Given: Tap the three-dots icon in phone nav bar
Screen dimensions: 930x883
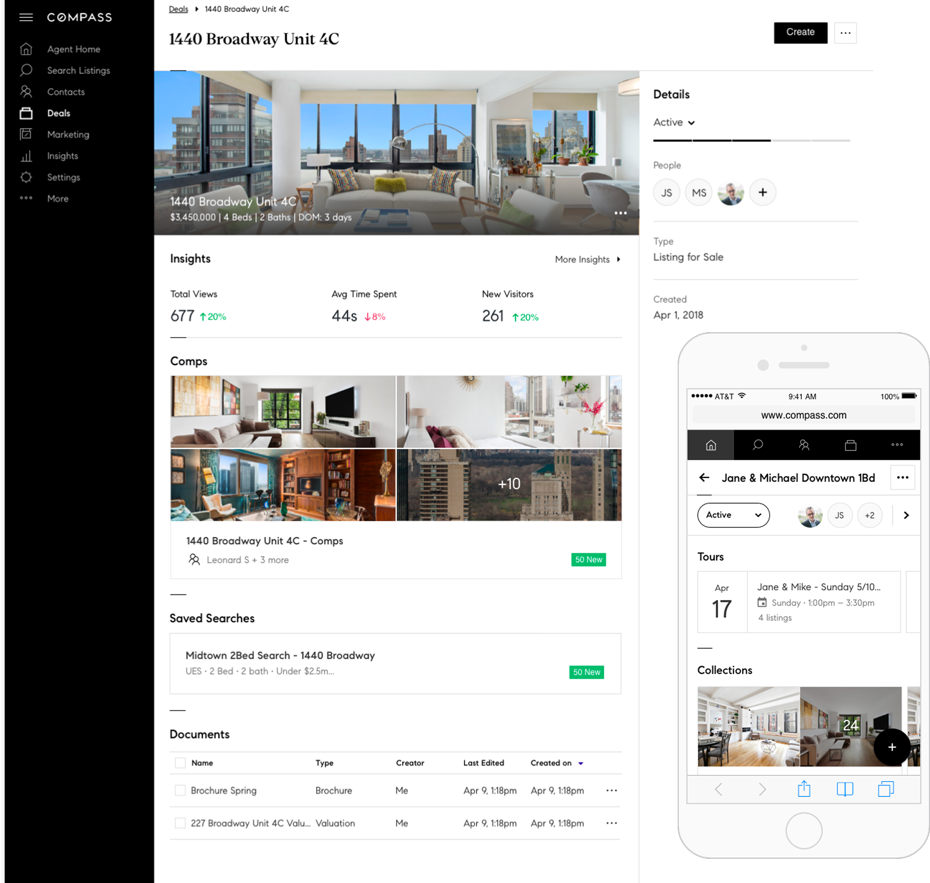Looking at the screenshot, I should coord(897,445).
